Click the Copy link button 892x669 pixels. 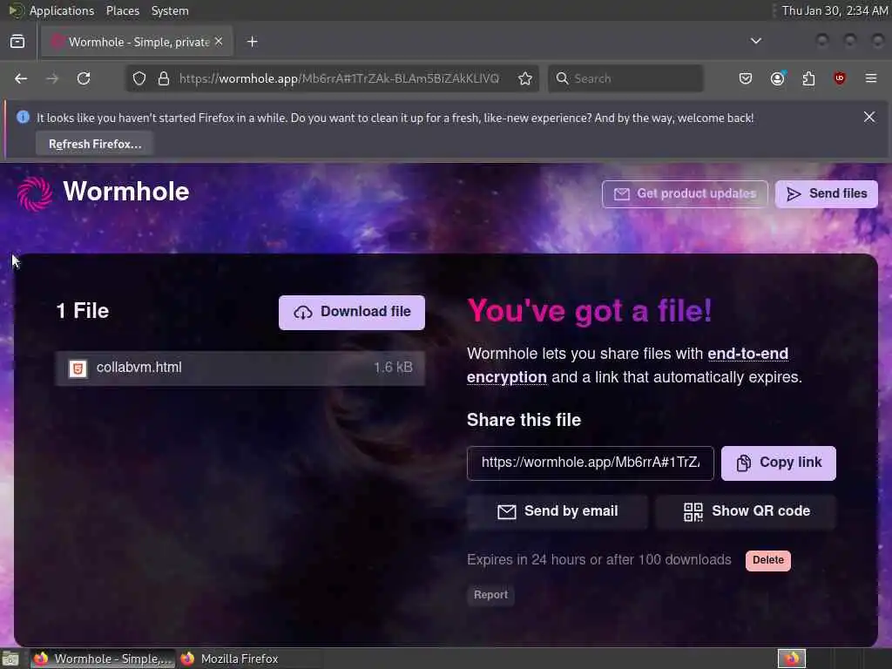[x=779, y=463]
